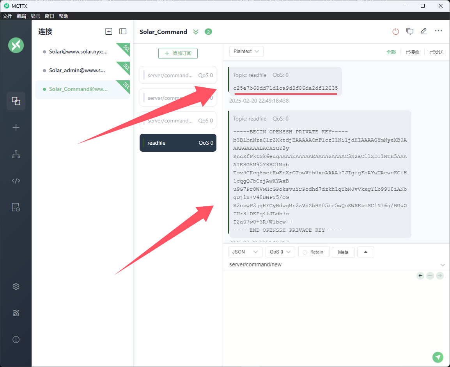Send message with green paper plane button
The width and height of the screenshot is (450, 367).
(x=438, y=357)
